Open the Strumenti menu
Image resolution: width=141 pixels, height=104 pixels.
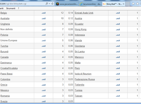point(11,8)
